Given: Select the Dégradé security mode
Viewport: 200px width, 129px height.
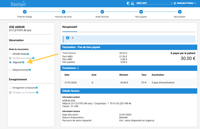Looking at the screenshot, I should [10, 62].
